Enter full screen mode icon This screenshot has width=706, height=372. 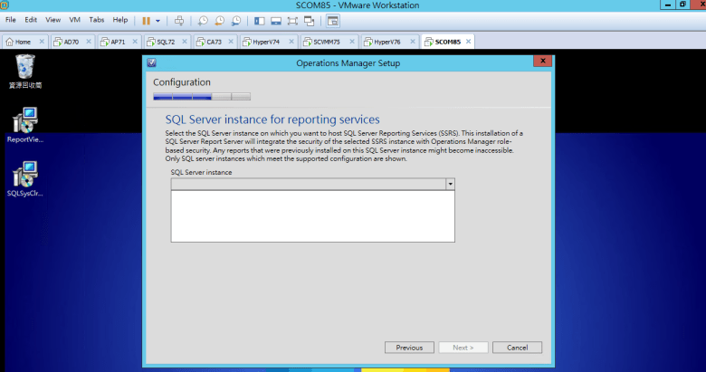[292, 20]
